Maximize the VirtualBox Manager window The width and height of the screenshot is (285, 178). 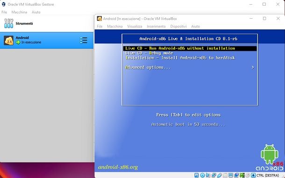click(x=264, y=4)
